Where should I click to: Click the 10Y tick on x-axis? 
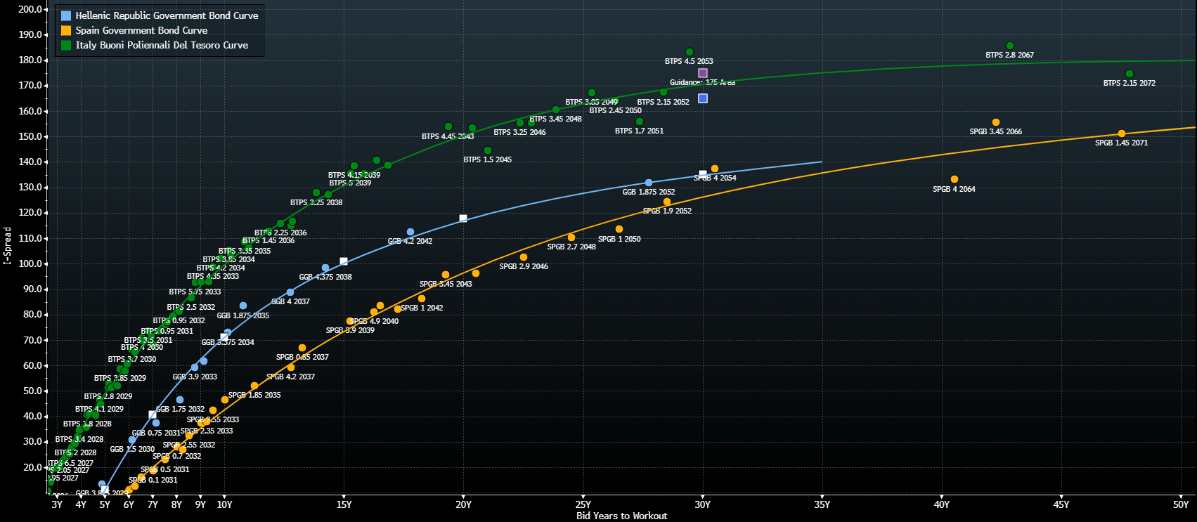coord(224,504)
